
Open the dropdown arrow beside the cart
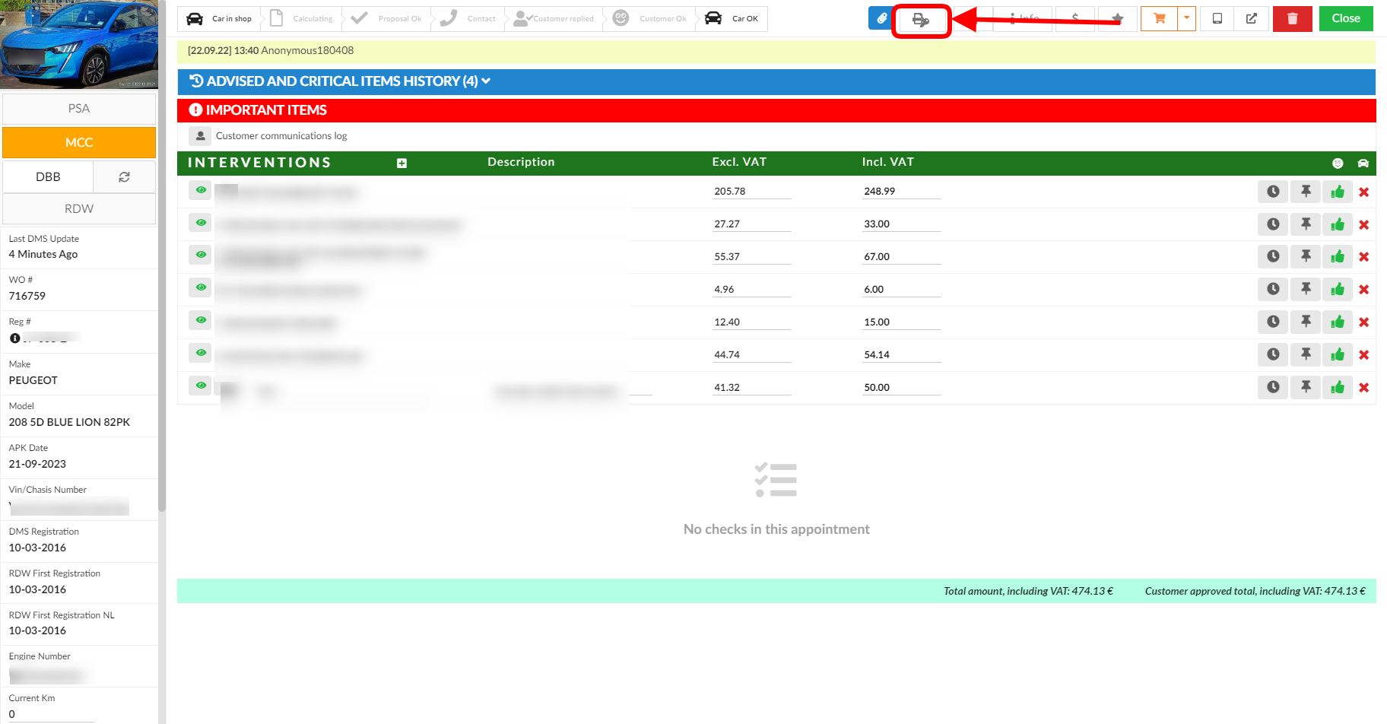1186,19
